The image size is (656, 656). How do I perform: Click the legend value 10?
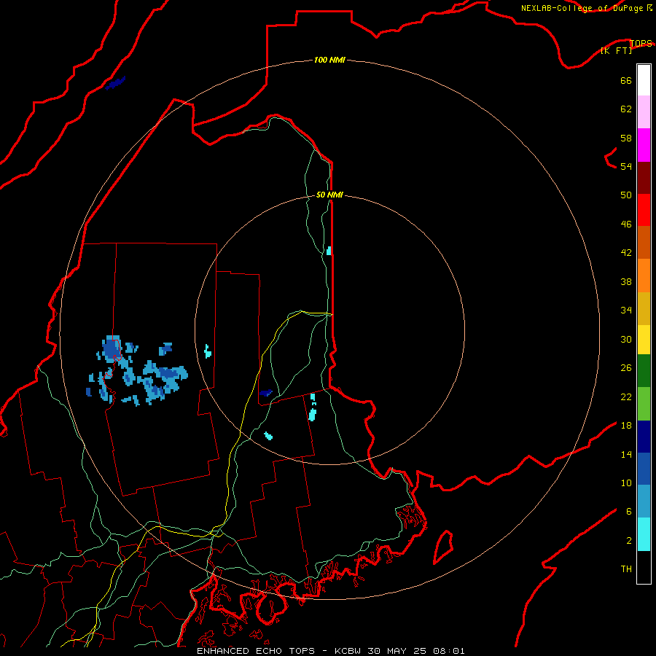pyautogui.click(x=626, y=483)
